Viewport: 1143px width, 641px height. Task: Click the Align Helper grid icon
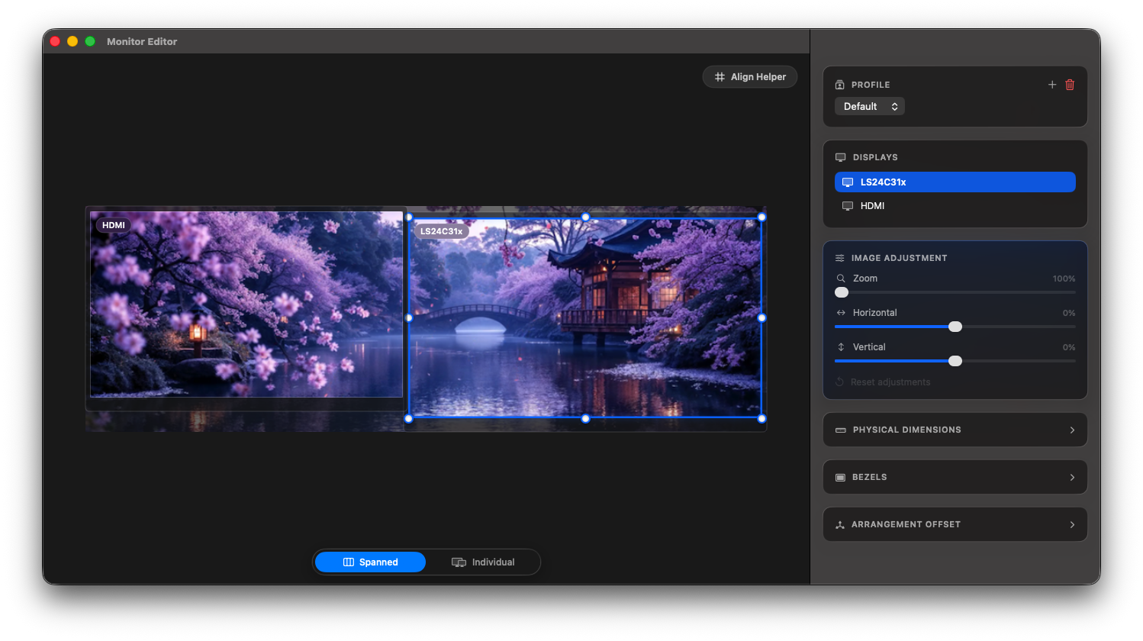pyautogui.click(x=720, y=77)
